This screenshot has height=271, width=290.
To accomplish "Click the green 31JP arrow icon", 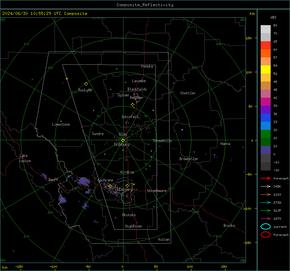I will (266, 210).
